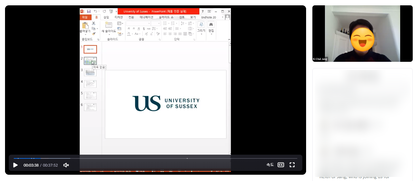The width and height of the screenshot is (419, 181).
Task: Click the timeline marker near the middle of the progress bar
Action: tap(187, 158)
